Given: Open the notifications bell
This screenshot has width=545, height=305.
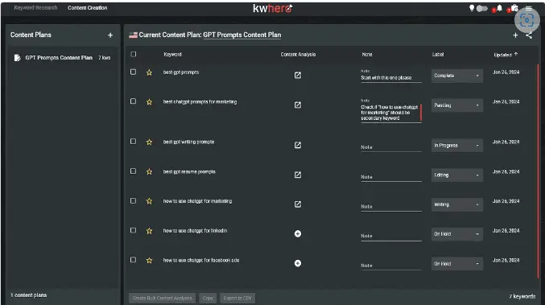Looking at the screenshot, I should coord(499,8).
